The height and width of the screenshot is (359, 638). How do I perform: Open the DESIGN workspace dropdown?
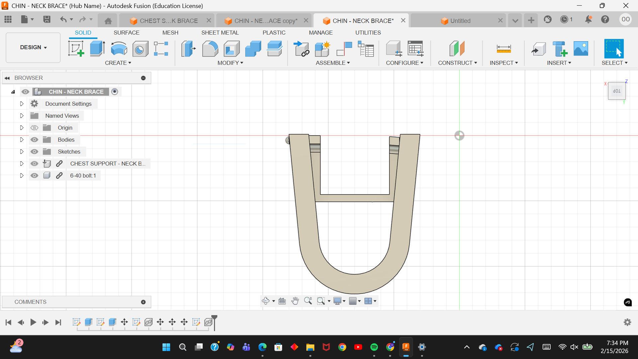click(33, 48)
